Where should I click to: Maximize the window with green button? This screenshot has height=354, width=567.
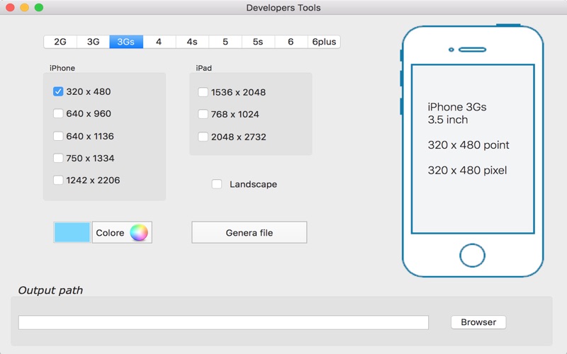[x=39, y=7]
